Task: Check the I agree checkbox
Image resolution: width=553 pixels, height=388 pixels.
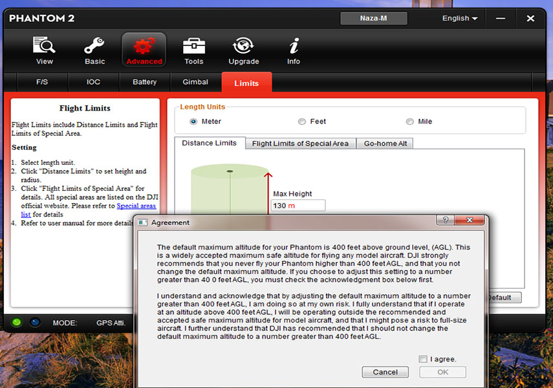Action: 422,359
